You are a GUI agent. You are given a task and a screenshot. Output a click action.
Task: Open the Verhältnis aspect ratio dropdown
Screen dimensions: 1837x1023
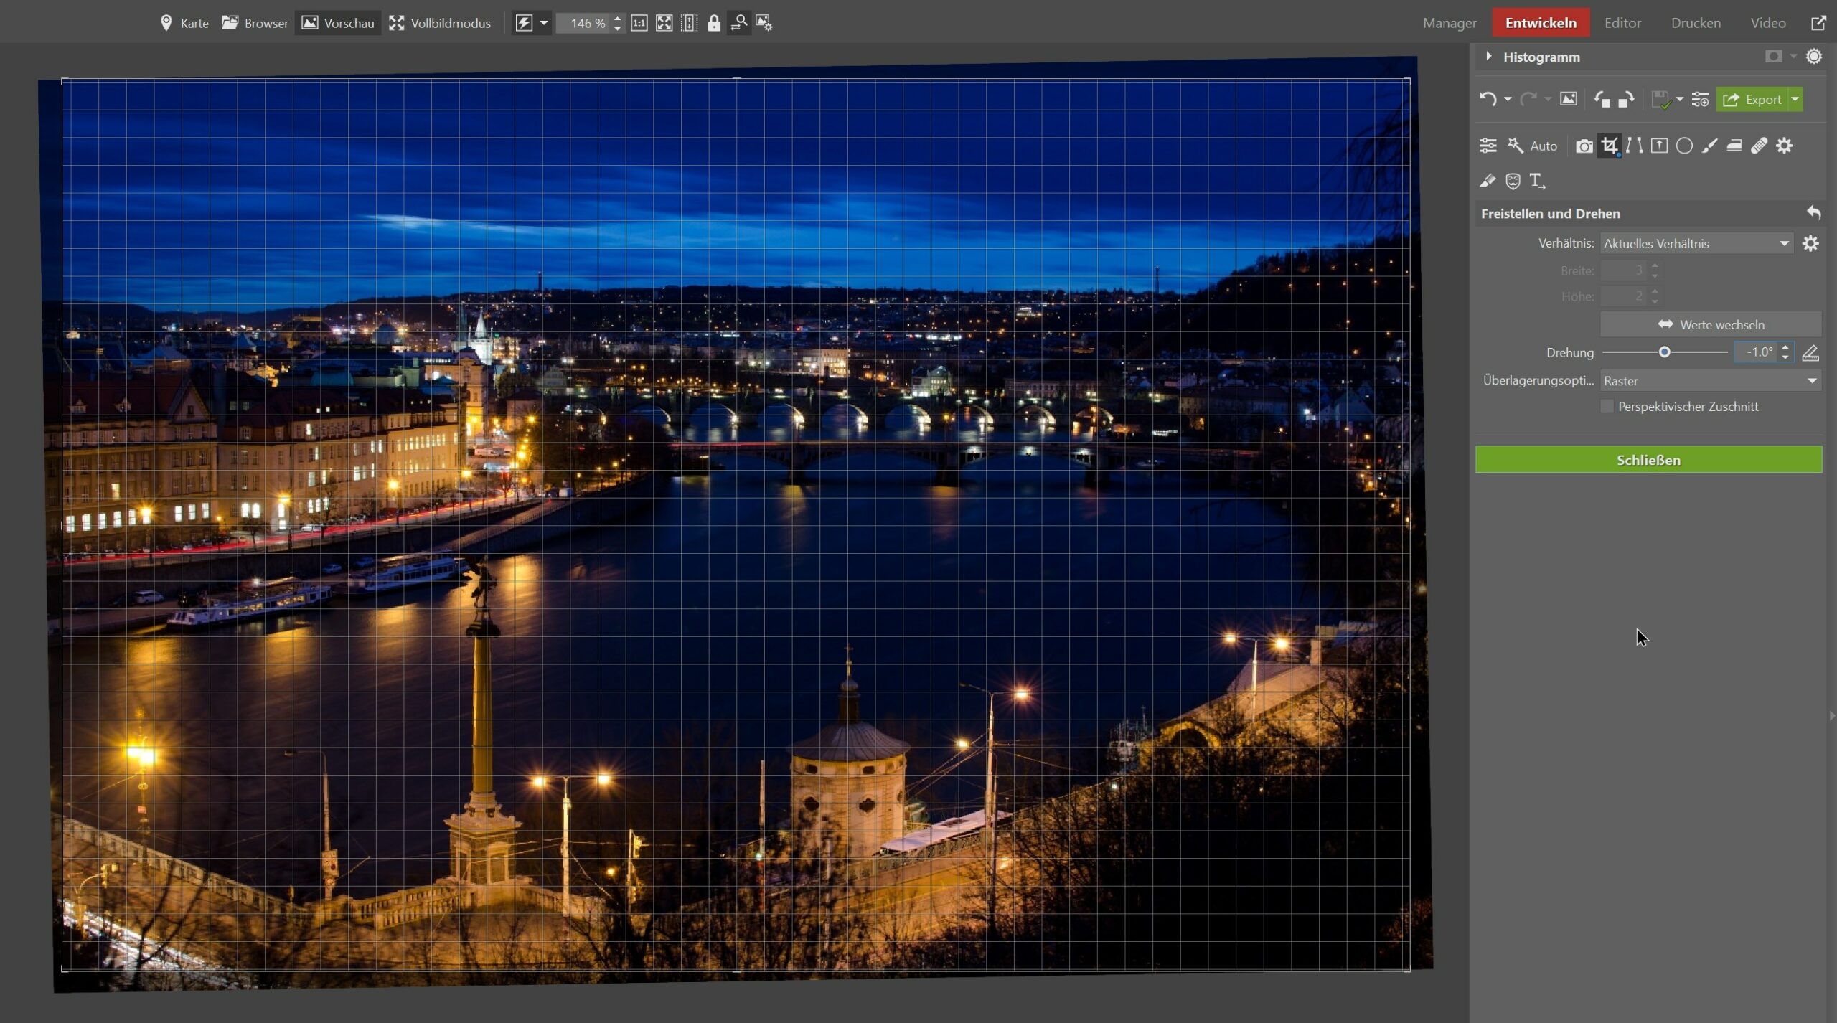pos(1696,243)
